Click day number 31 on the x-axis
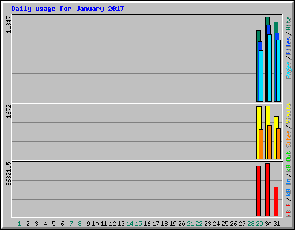 pos(277,224)
